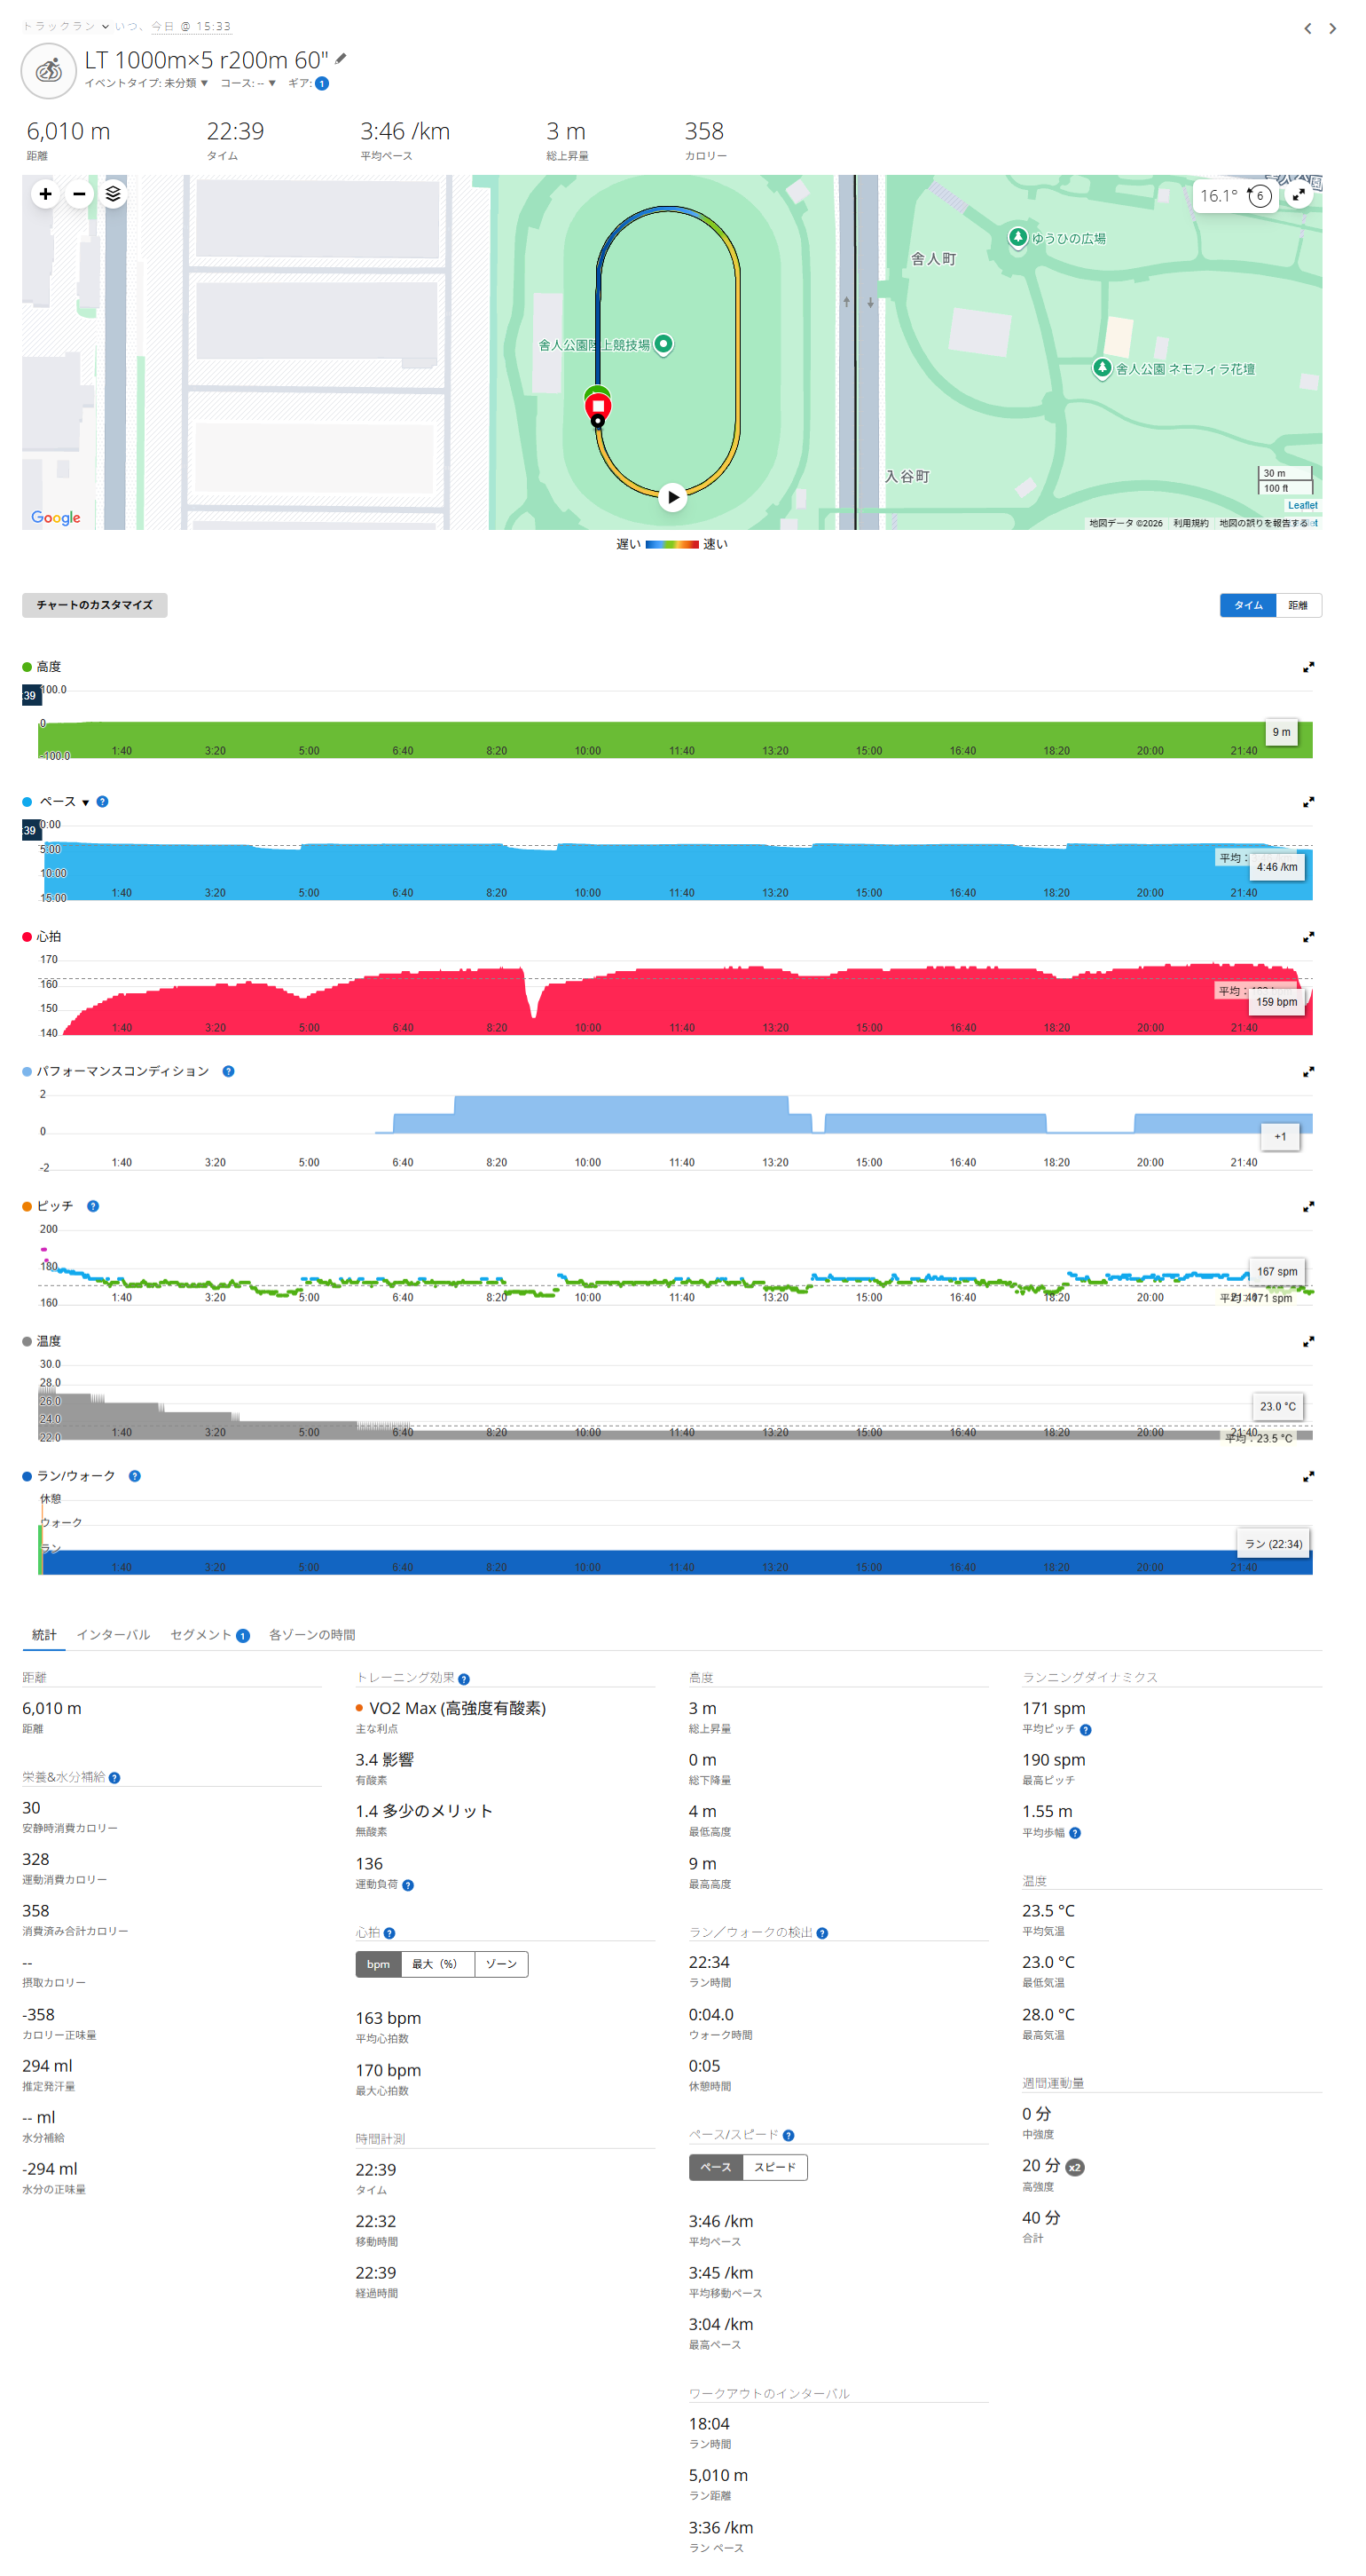This screenshot has width=1366, height=2576.
Task: Switch to the インターバル tab
Action: [x=113, y=1635]
